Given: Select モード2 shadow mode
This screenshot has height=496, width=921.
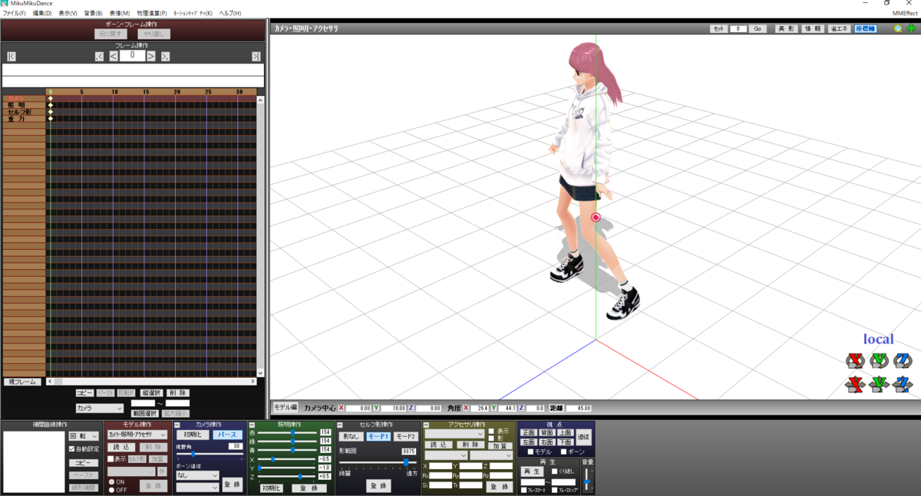Looking at the screenshot, I should pos(405,436).
